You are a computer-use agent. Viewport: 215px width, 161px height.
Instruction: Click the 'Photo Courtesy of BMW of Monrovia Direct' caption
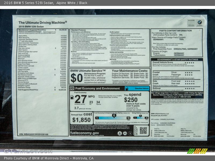[49, 158]
